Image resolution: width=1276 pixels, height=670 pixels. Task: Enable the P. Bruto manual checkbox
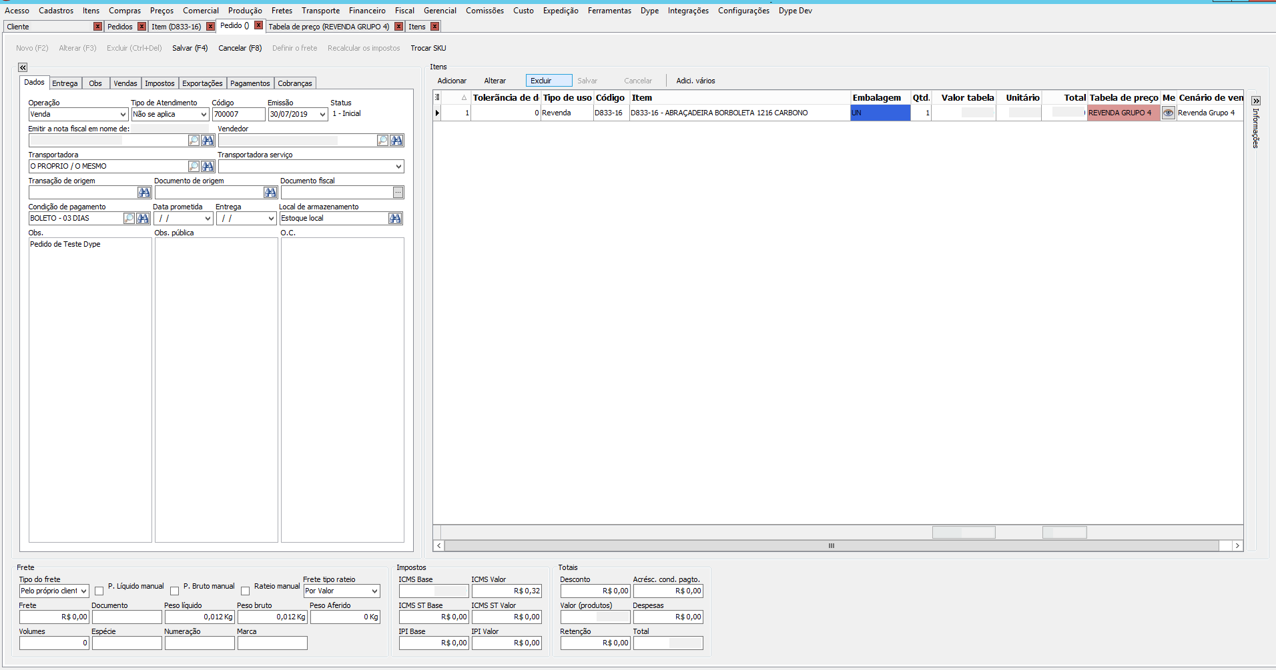[x=175, y=591]
